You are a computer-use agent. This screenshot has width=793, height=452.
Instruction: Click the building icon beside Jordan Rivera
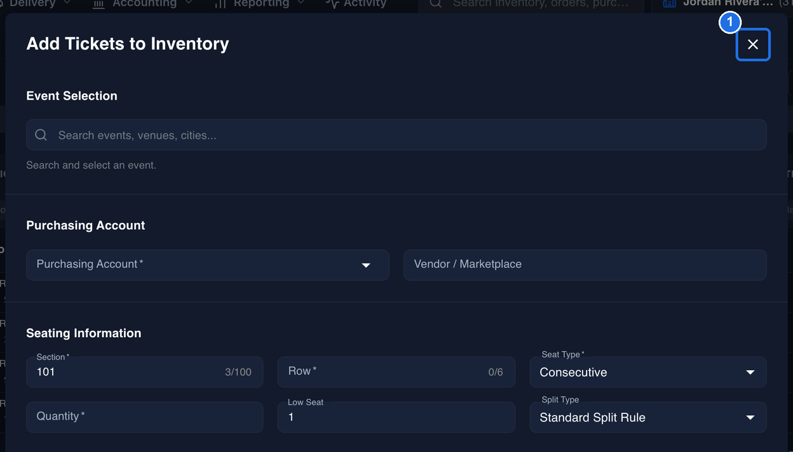pos(669,4)
